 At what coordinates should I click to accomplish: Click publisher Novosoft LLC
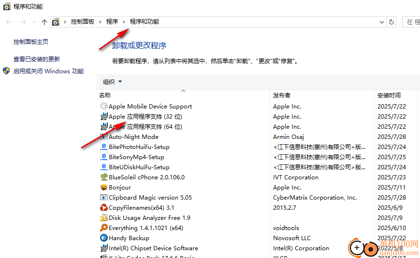pos(292,238)
